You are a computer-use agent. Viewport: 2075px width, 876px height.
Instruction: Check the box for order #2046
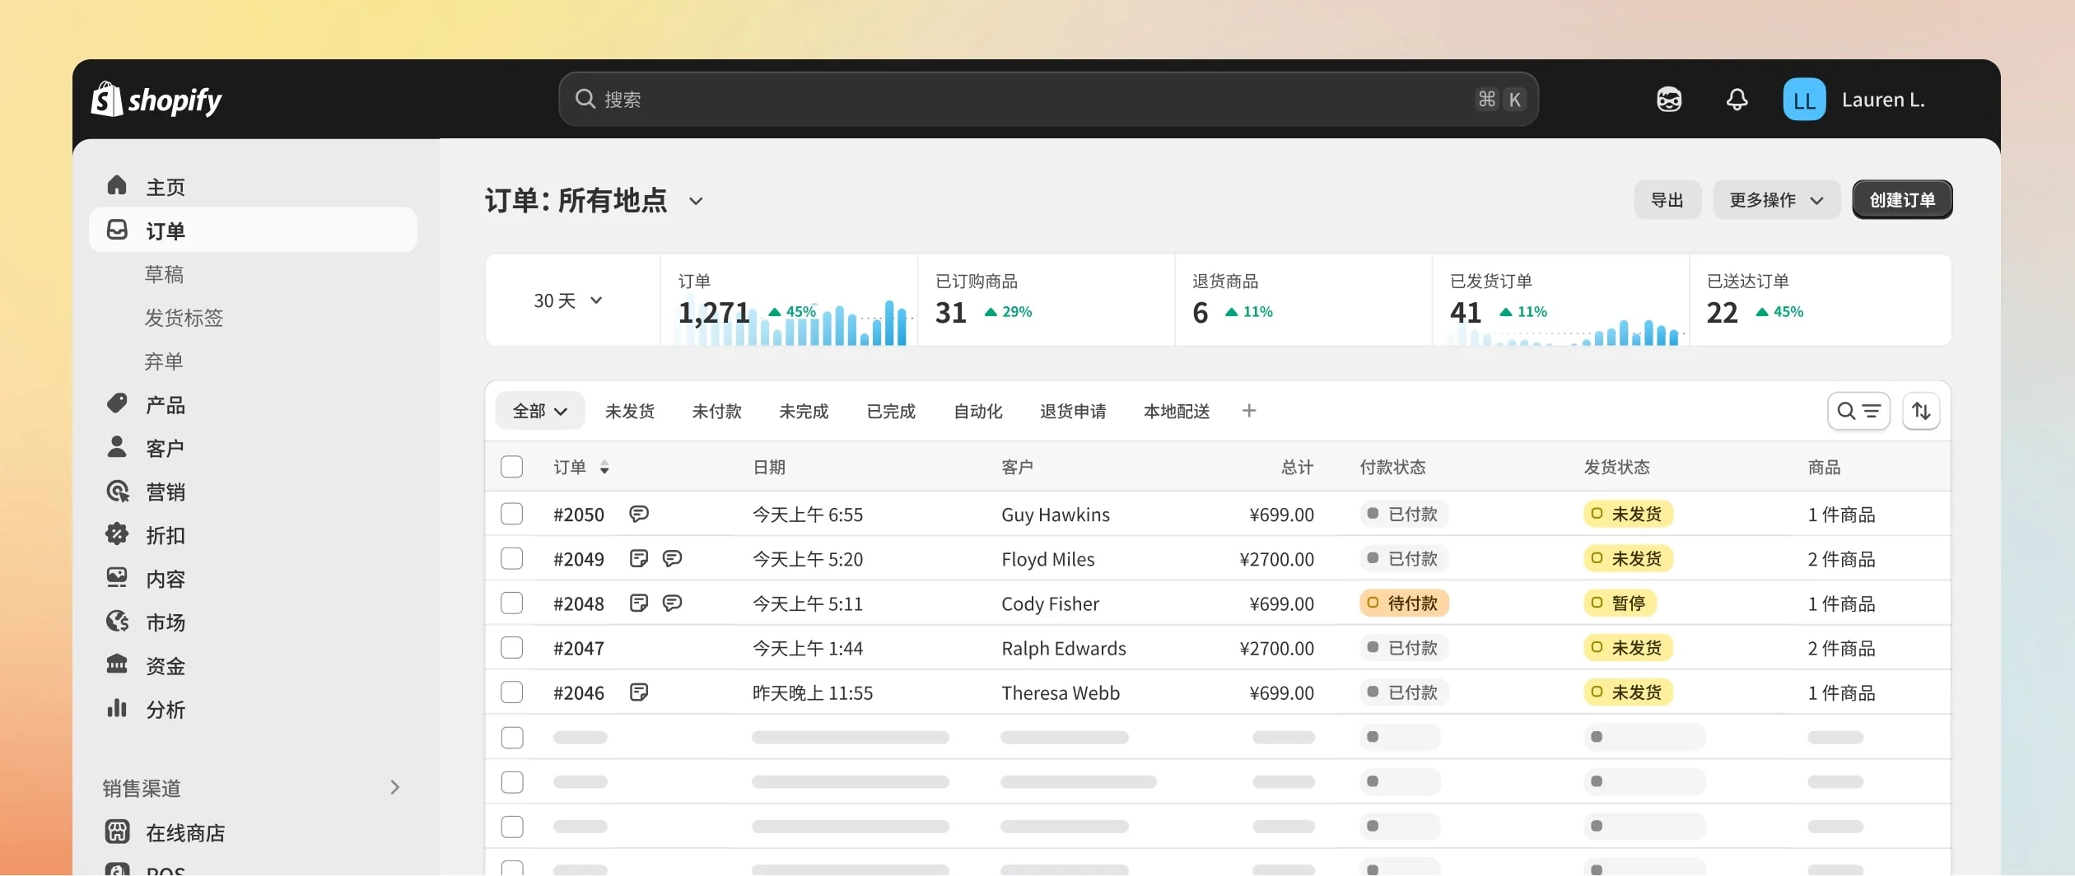(x=512, y=692)
